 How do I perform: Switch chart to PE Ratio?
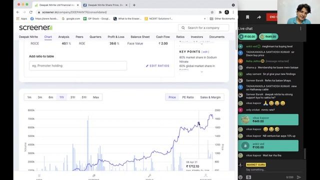click(x=188, y=97)
